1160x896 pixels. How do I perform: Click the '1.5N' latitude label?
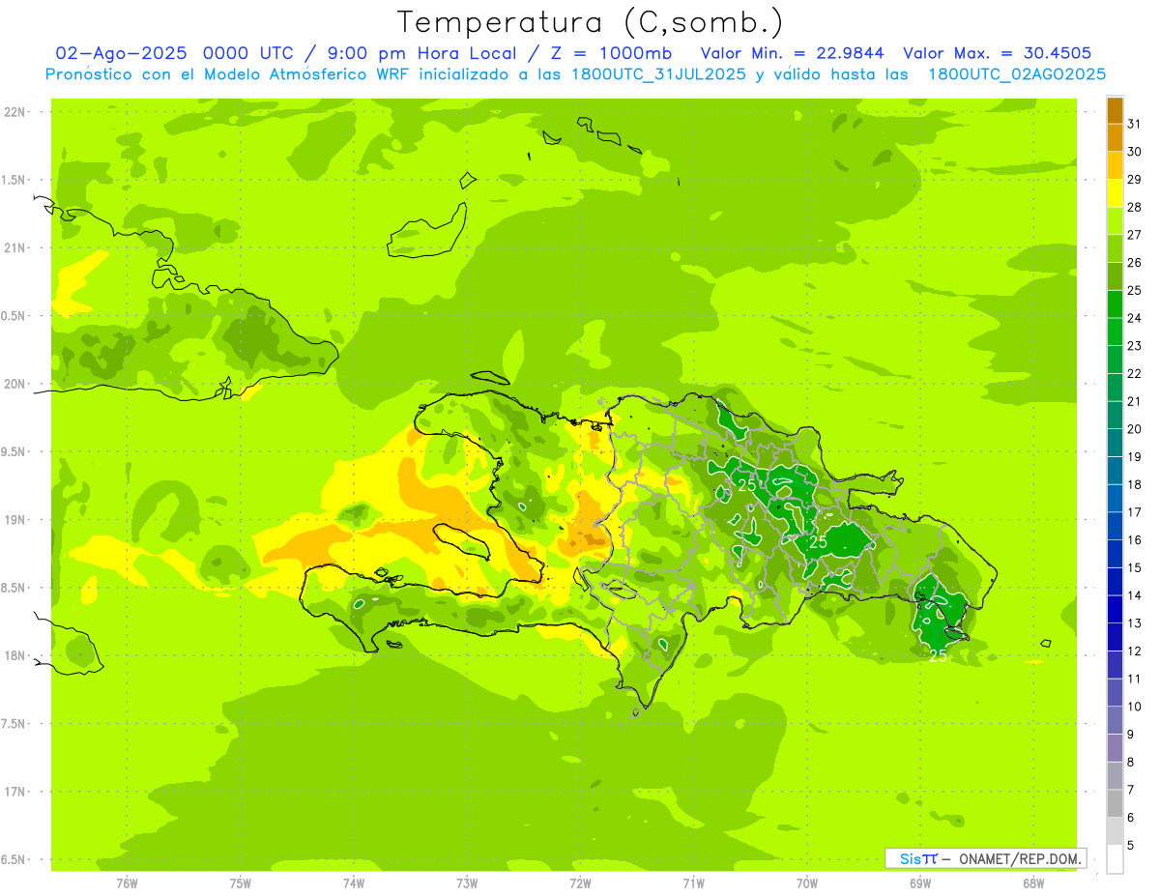pos(14,180)
